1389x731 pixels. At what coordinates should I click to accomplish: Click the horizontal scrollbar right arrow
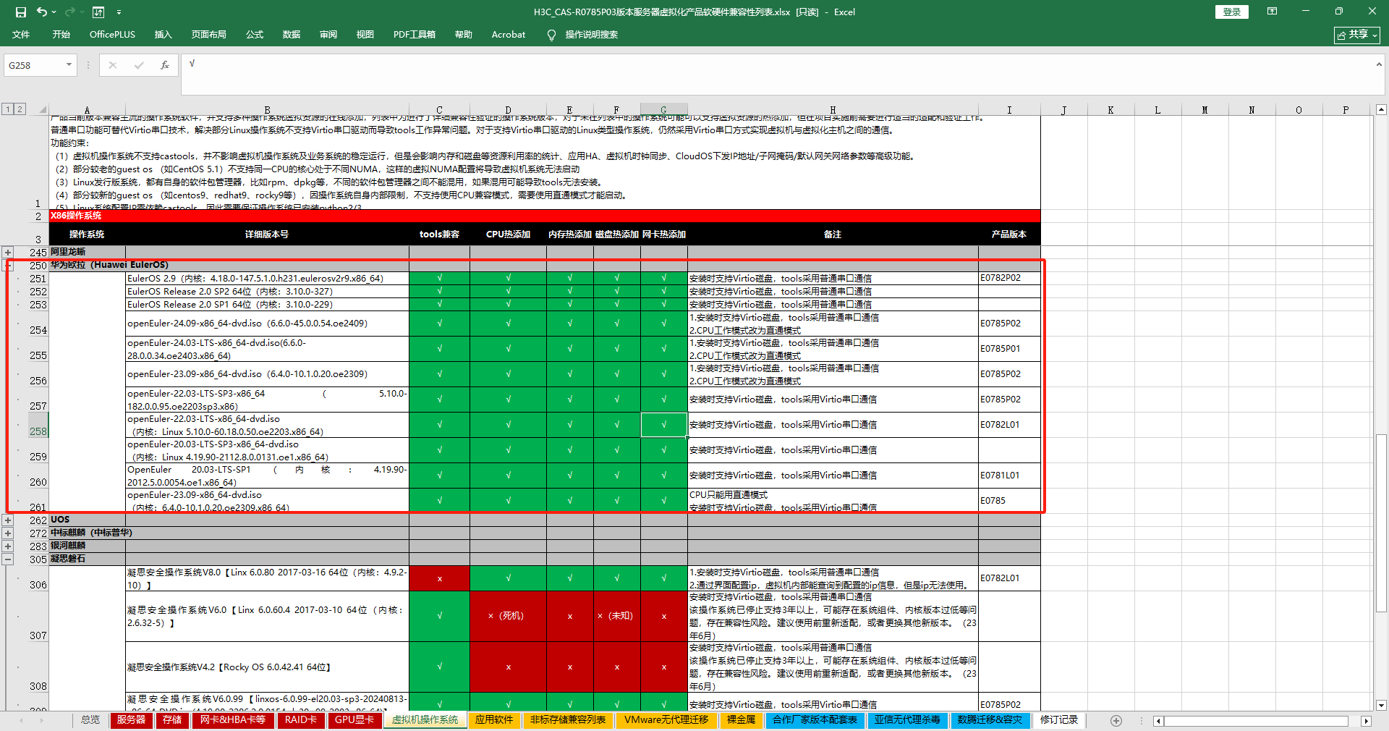point(1366,721)
